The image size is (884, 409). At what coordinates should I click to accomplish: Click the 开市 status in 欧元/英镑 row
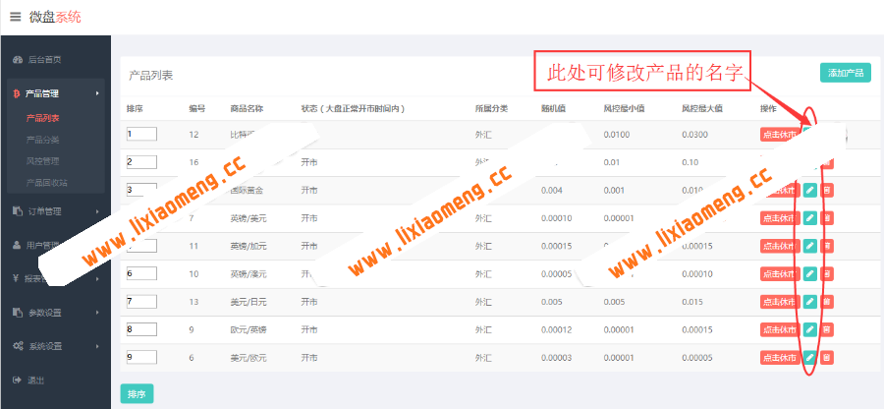309,330
